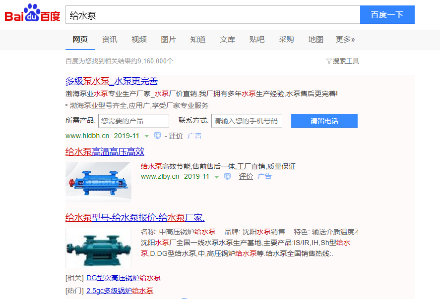Visit the www.zlby.cn URL
This screenshot has width=440, height=299.
pos(160,176)
